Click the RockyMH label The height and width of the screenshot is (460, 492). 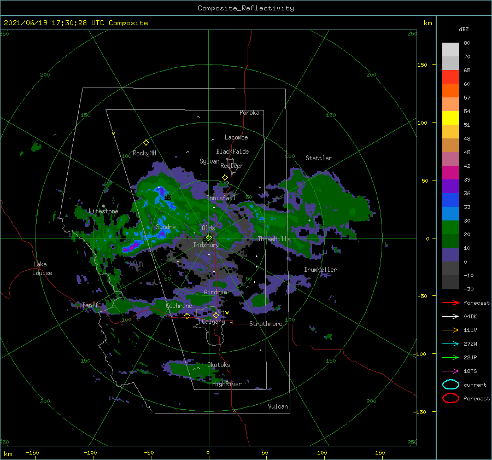tap(144, 153)
